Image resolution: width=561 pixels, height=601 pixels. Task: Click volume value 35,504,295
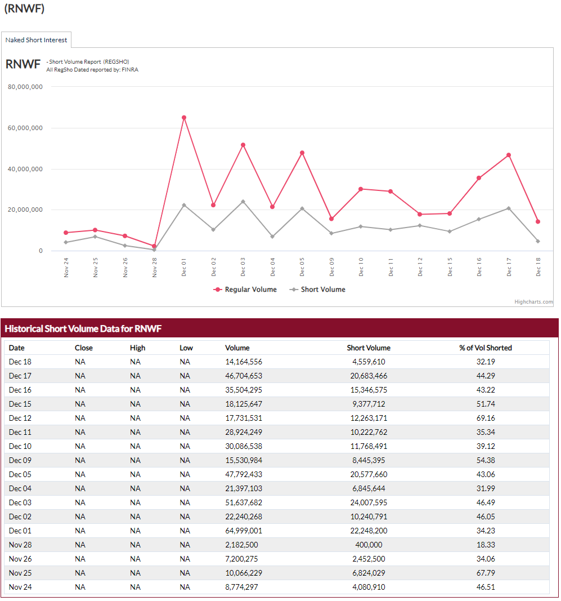[x=244, y=390]
